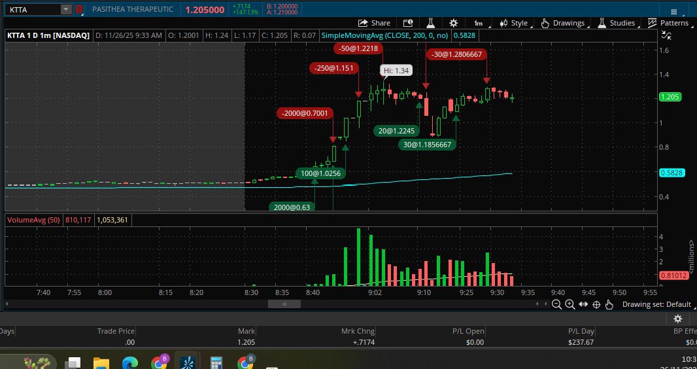Click the ask price A: 1.210000

pyautogui.click(x=282, y=12)
